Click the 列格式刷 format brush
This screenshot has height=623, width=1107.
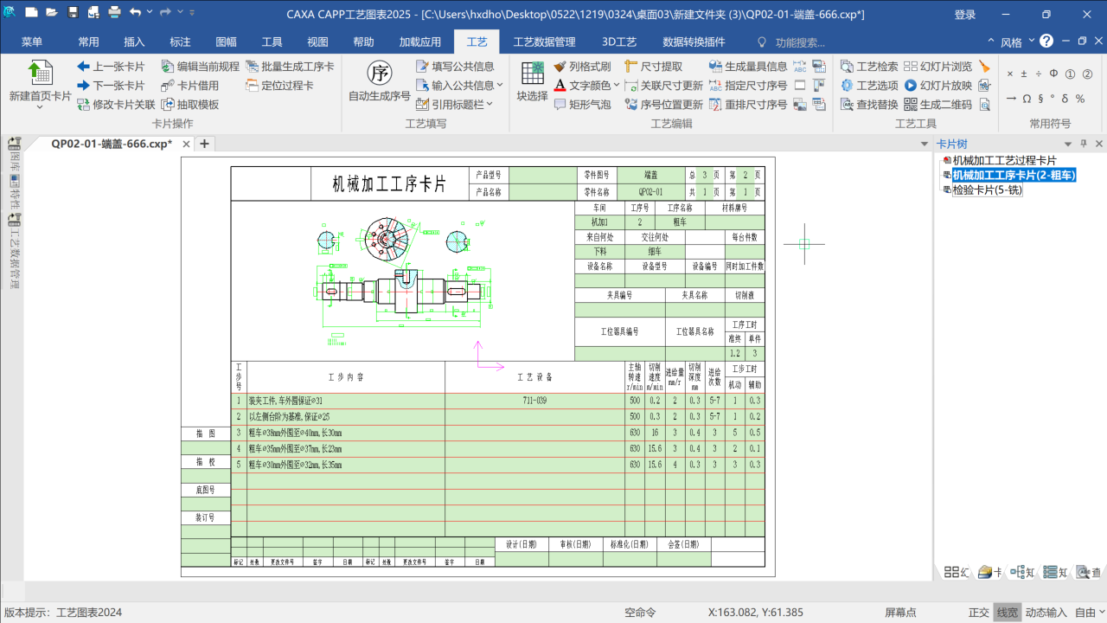coord(582,67)
